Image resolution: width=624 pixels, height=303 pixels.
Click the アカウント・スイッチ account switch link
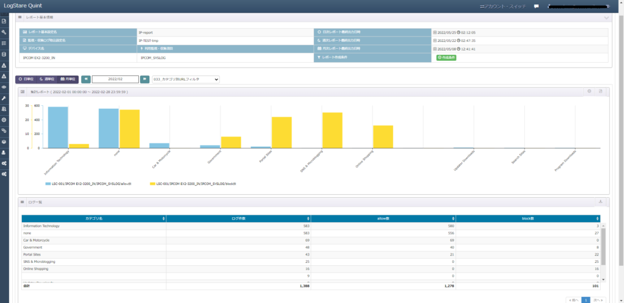pos(504,6)
